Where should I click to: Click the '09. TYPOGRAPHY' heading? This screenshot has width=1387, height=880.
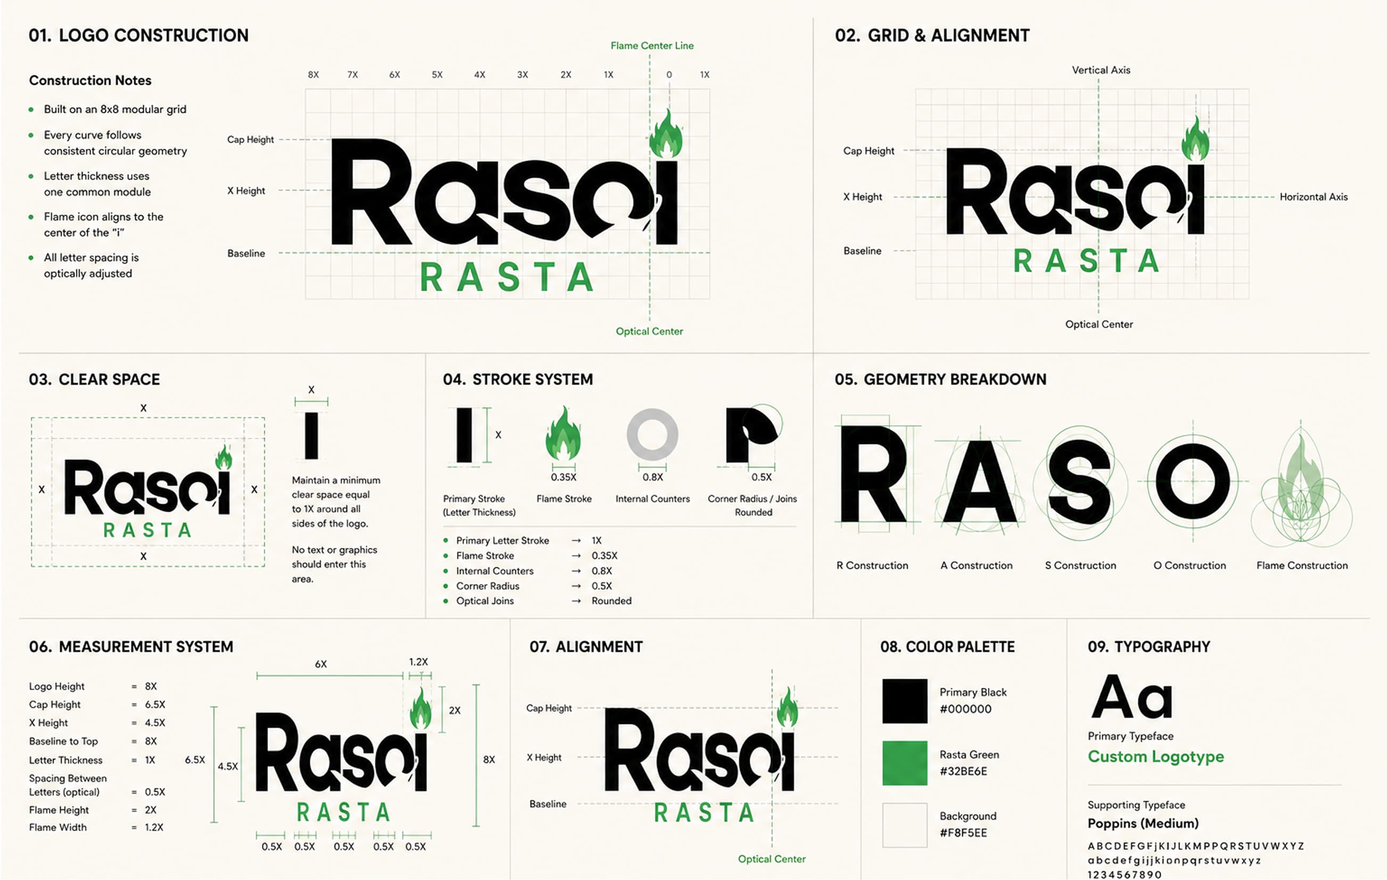pos(1148,647)
